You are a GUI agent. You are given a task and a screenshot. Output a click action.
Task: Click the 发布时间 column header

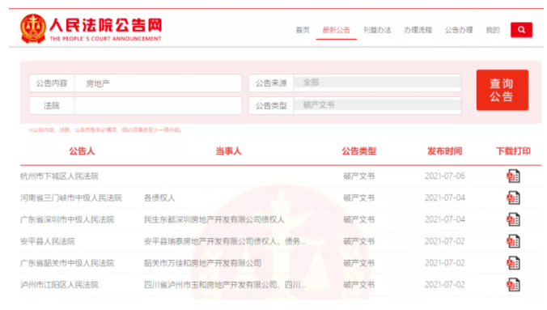pos(445,151)
